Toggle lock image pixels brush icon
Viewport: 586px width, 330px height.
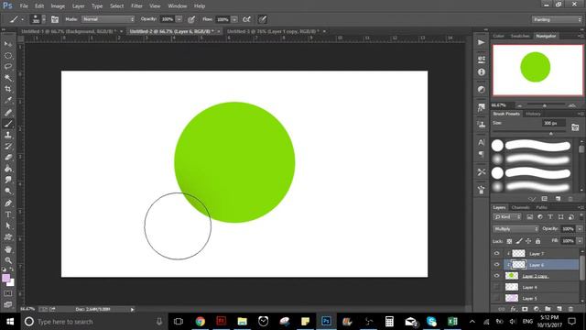click(519, 241)
